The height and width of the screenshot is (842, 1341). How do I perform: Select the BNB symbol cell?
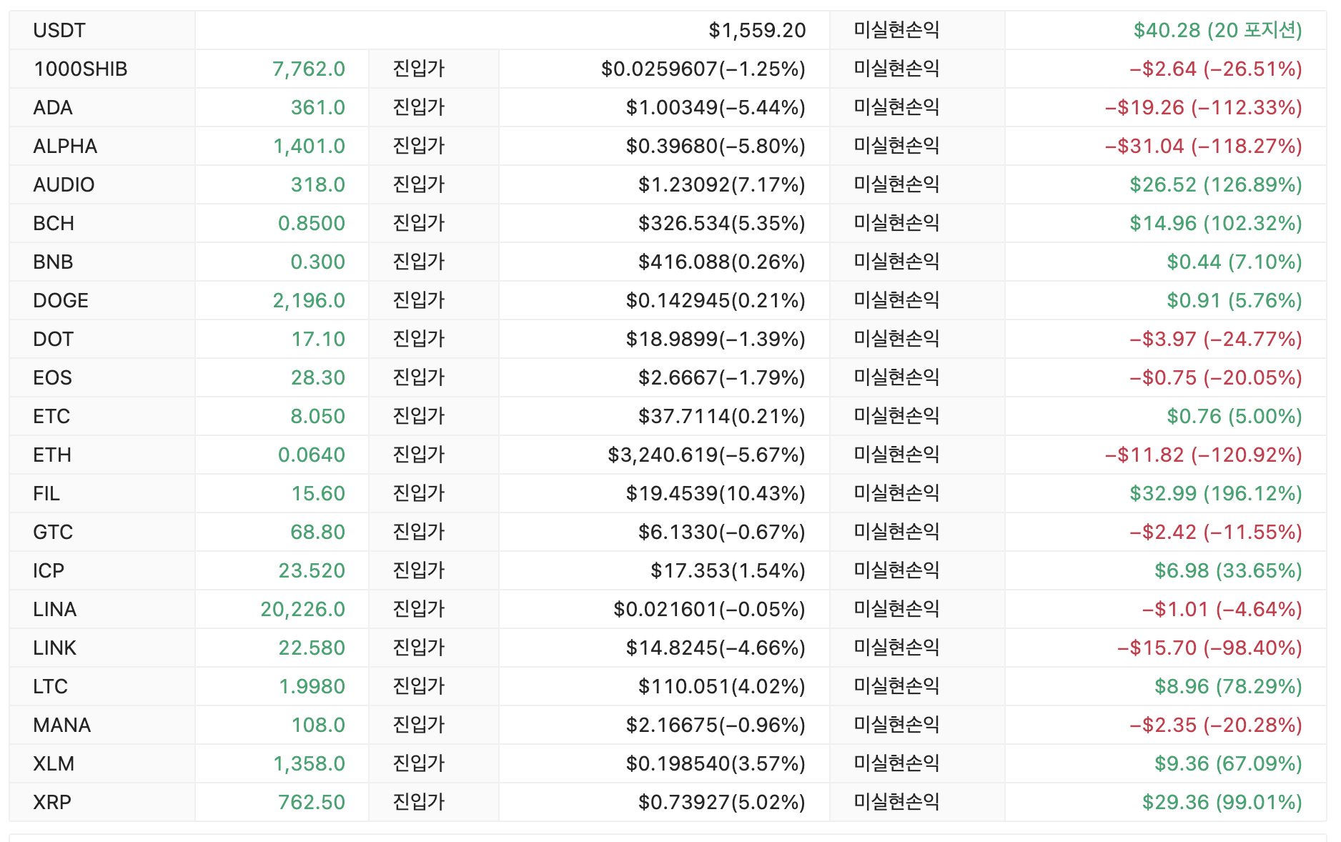(102, 262)
